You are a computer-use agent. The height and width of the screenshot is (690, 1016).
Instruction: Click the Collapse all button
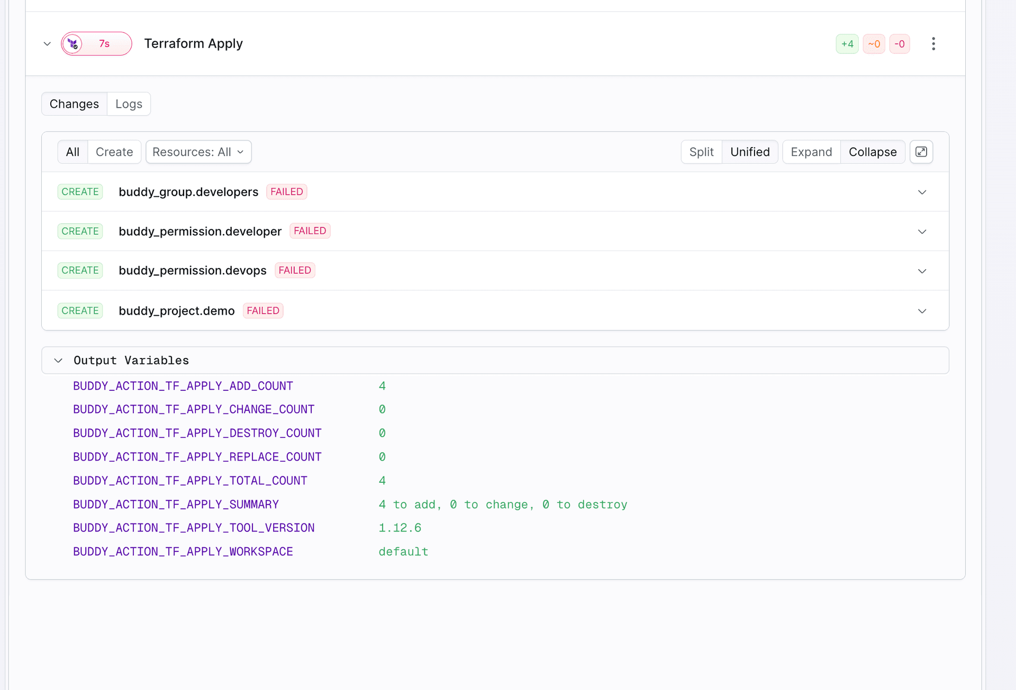(x=873, y=152)
